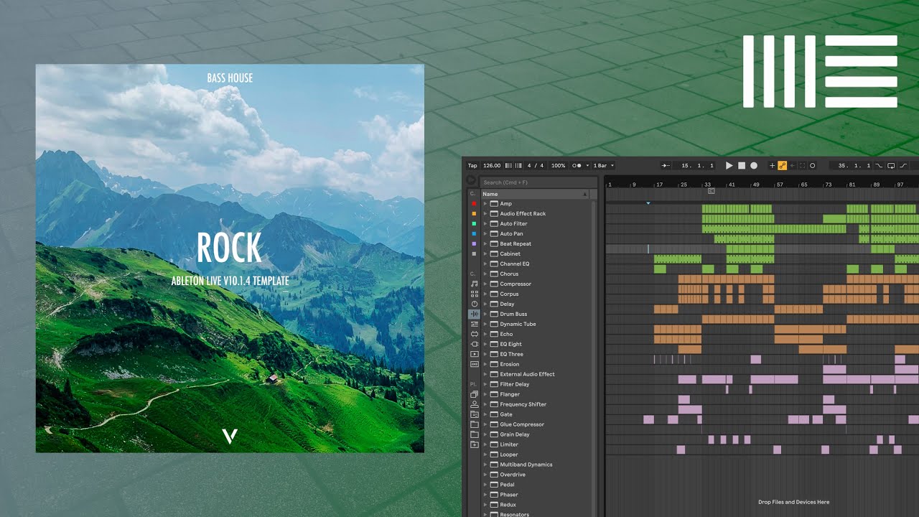This screenshot has height=517, width=919.
Task: Open the Samples browser category
Action: tap(474, 364)
